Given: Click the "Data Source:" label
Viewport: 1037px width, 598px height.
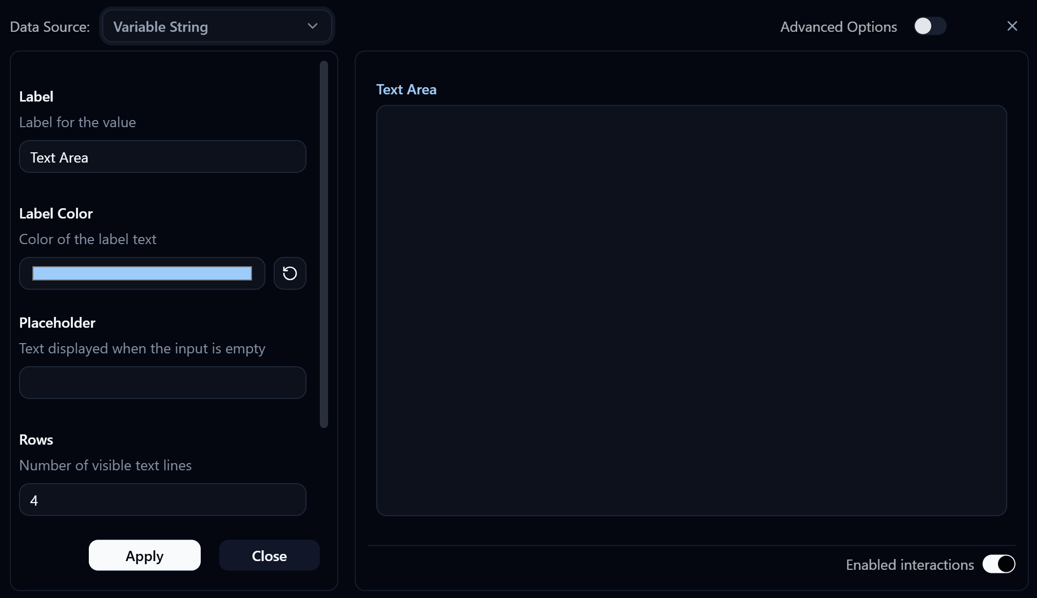Looking at the screenshot, I should pos(50,27).
